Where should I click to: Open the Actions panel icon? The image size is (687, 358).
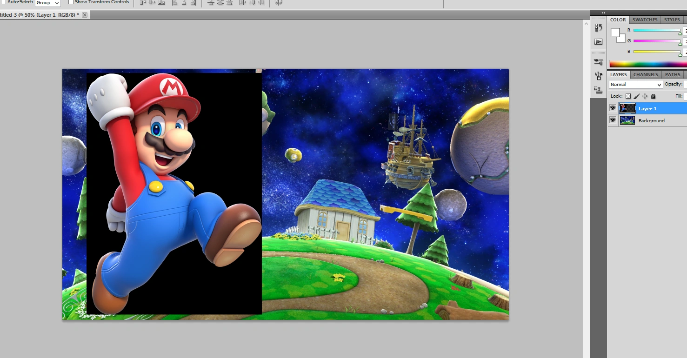599,42
